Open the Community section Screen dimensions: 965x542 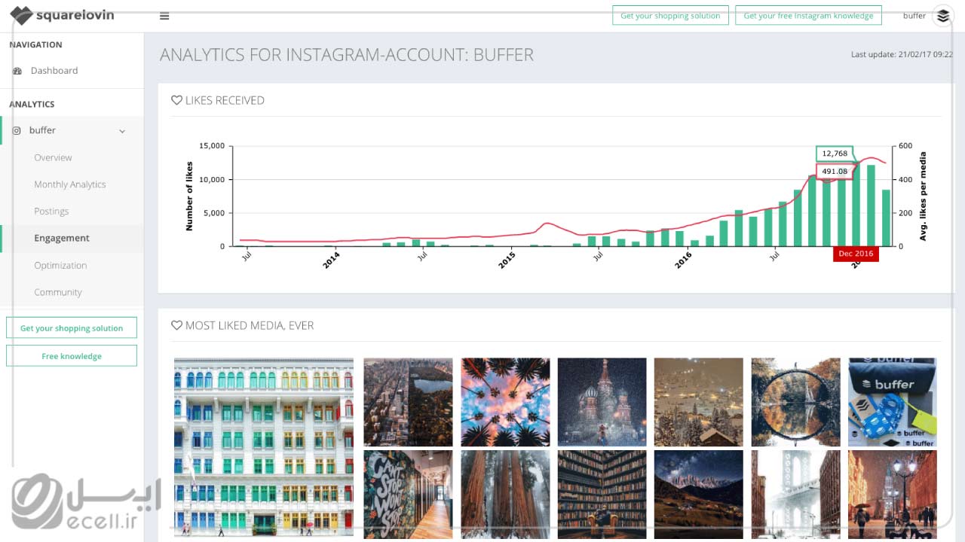coord(58,292)
